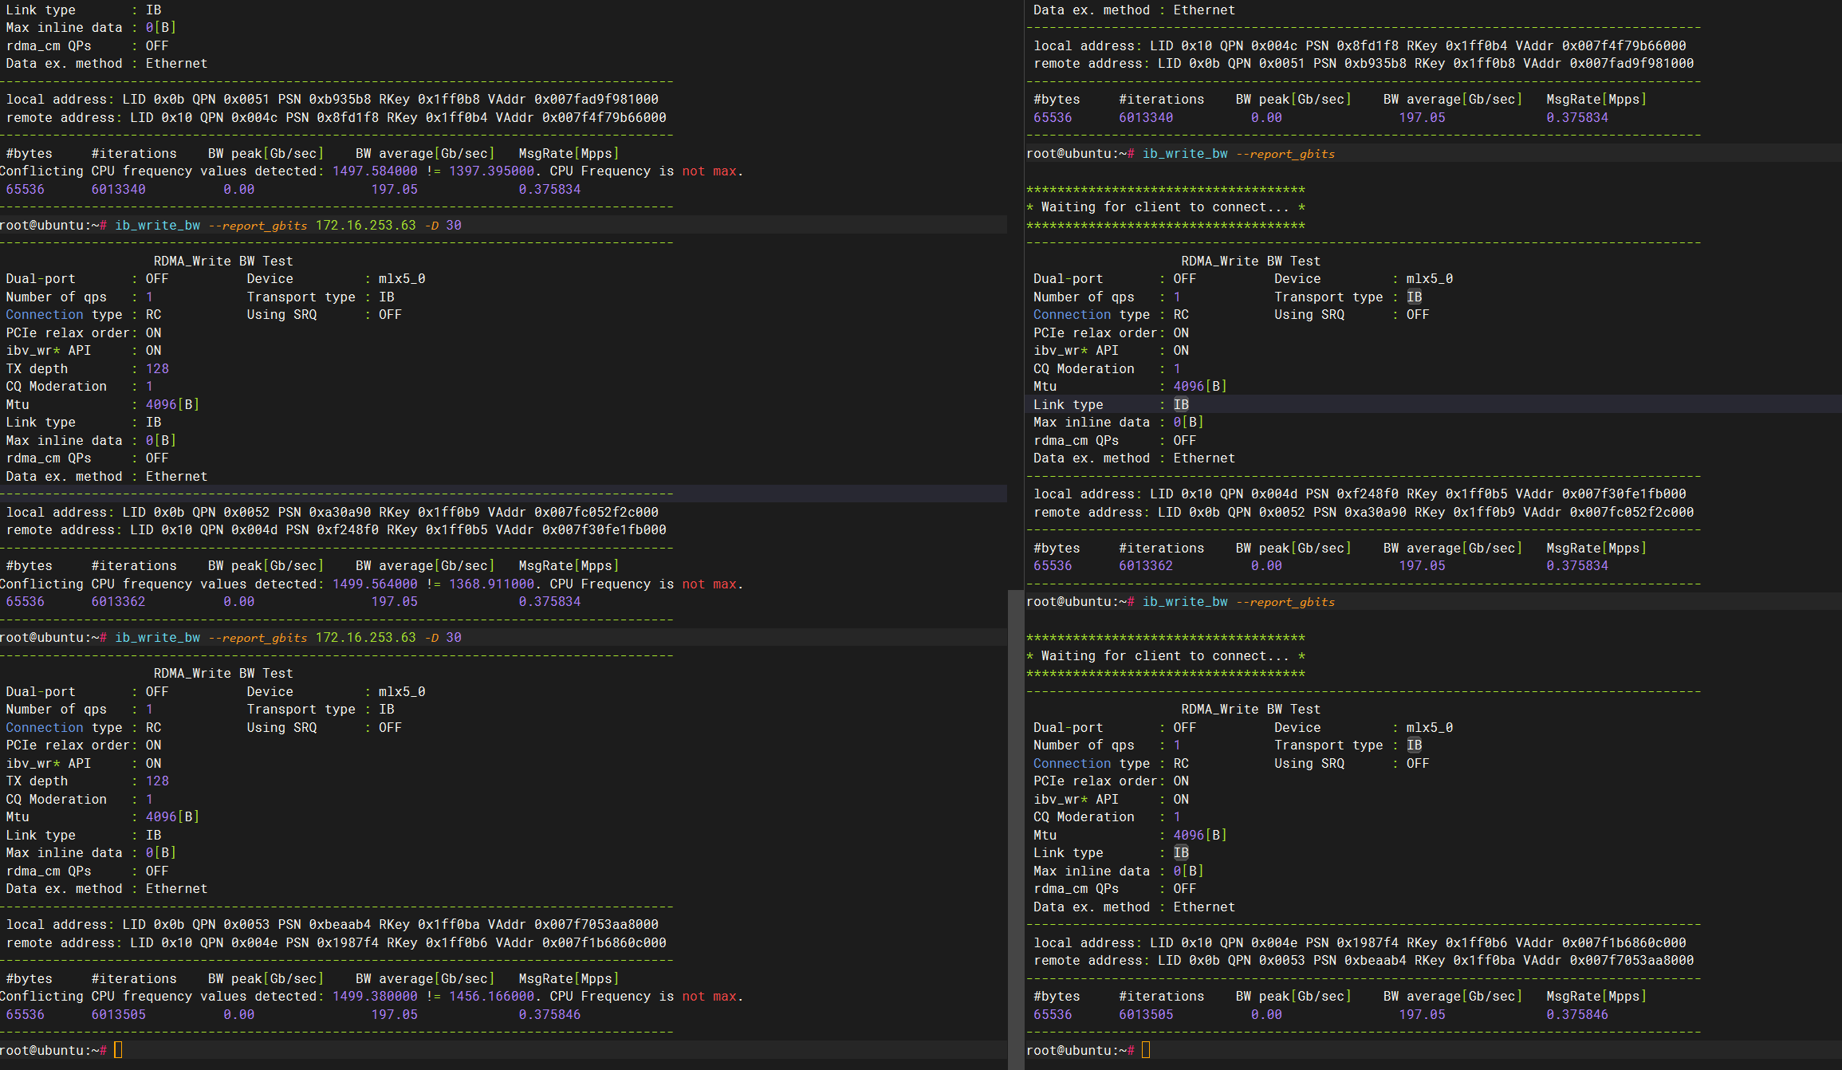Select CPU frequency value 1499.564000
This screenshot has height=1070, width=1842.
(375, 584)
